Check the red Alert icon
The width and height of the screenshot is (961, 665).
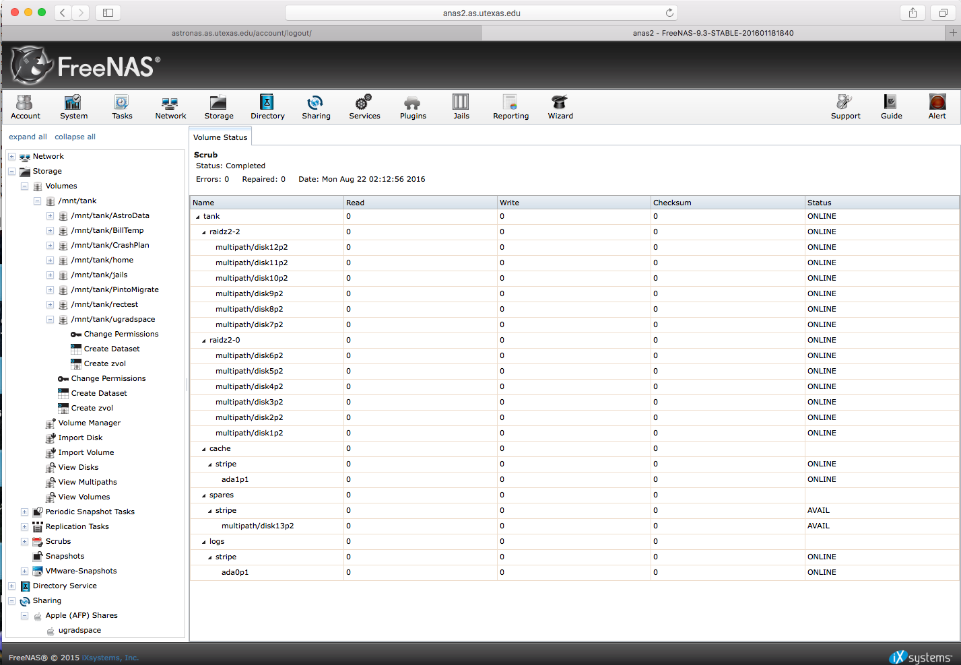coord(937,106)
